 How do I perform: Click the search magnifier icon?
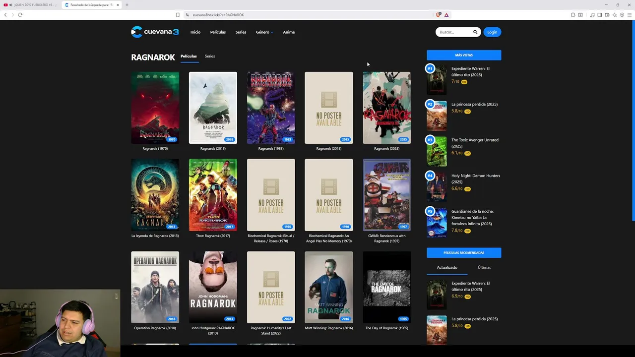475,32
